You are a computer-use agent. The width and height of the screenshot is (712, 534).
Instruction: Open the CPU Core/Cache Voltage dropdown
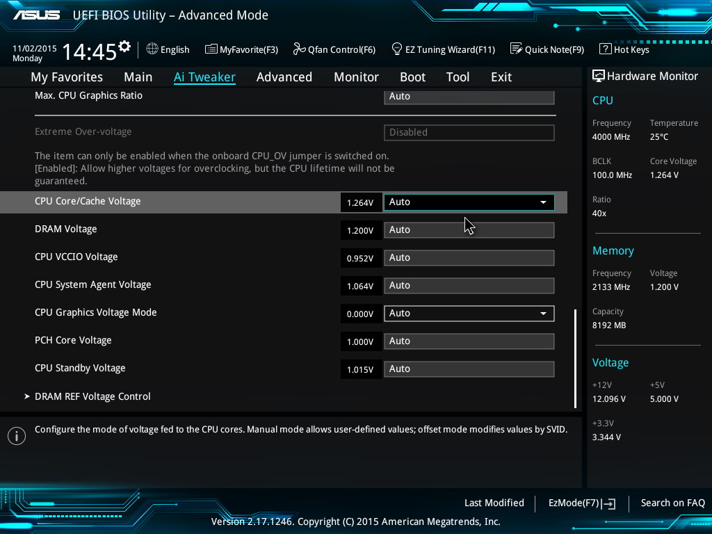[469, 202]
